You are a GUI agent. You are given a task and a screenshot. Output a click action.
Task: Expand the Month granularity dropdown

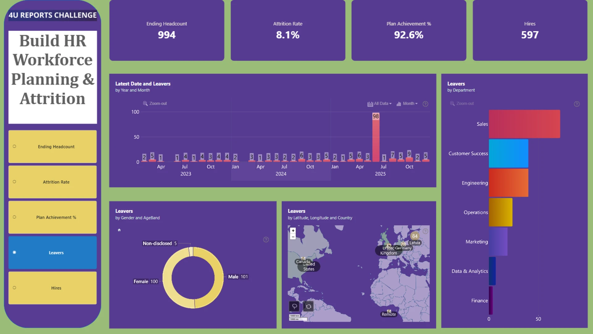407,104
